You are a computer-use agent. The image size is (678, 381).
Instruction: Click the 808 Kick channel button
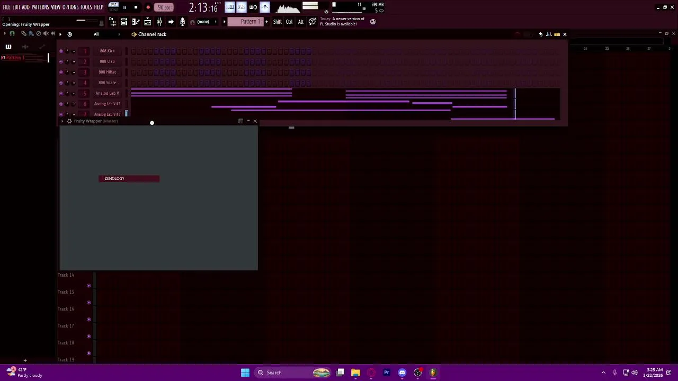click(x=107, y=51)
